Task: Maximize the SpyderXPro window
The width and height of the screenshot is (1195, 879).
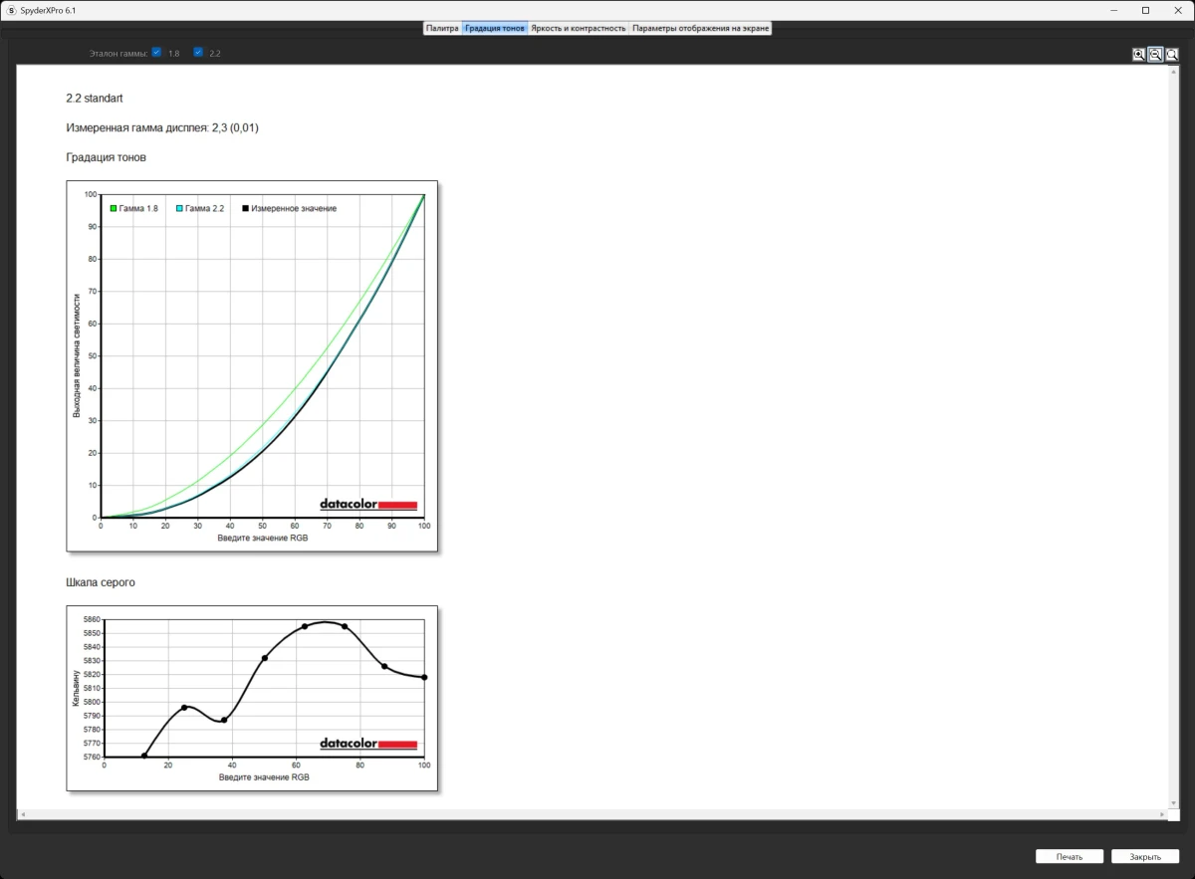Action: (1145, 10)
